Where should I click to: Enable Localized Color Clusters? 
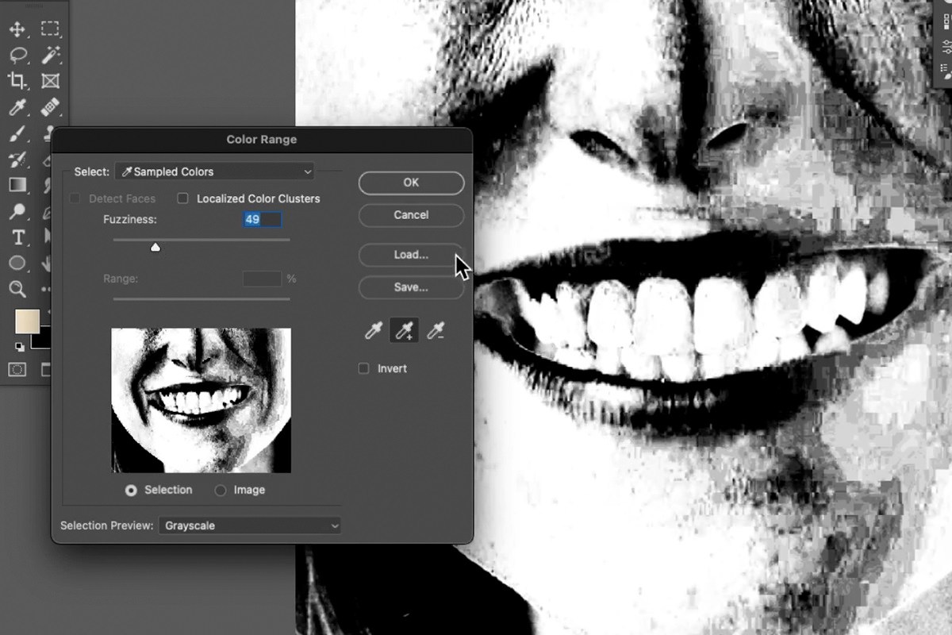(182, 198)
